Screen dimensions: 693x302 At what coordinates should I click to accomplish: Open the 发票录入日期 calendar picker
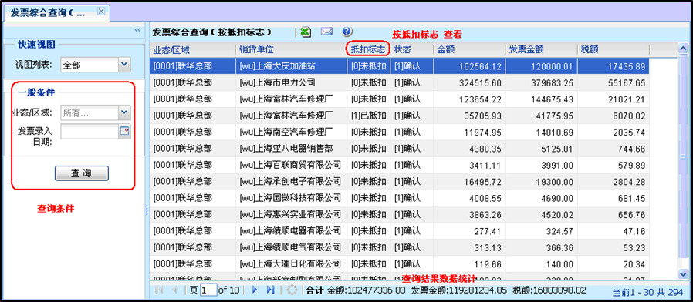[x=125, y=131]
